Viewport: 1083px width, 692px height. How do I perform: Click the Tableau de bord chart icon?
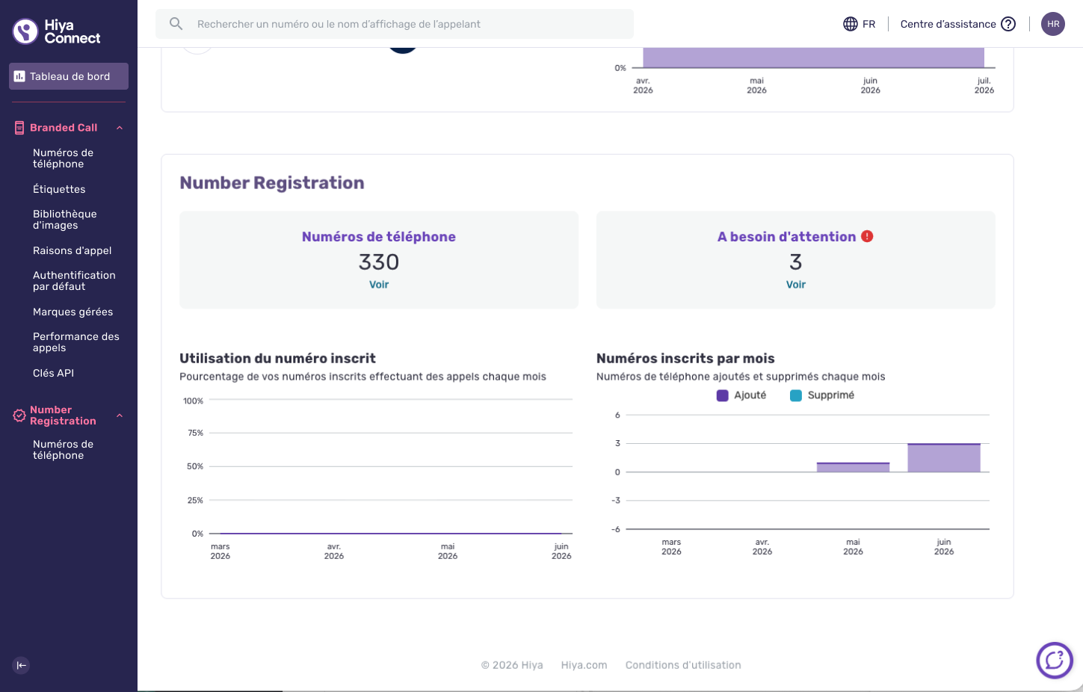tap(19, 76)
